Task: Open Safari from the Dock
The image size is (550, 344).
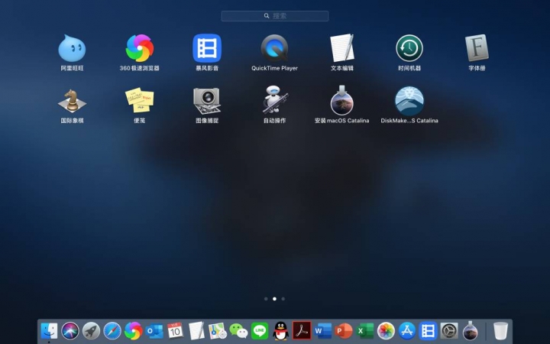Action: pyautogui.click(x=112, y=331)
